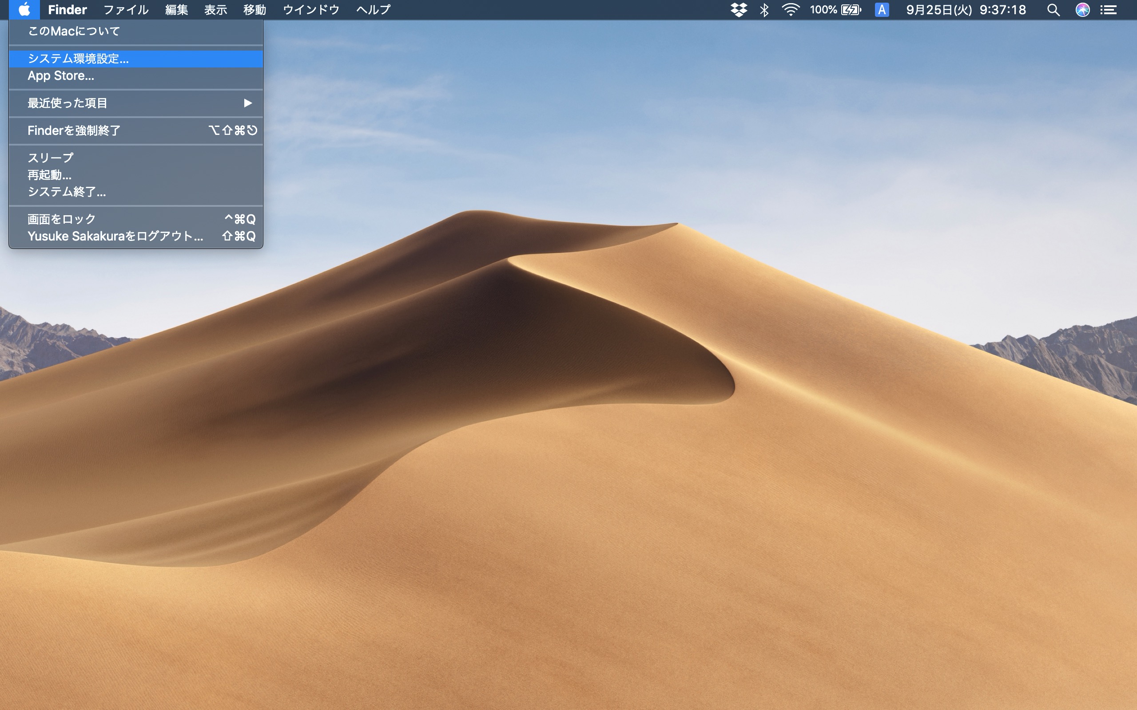Screen dimensions: 1137x710
Task: Open Notification Center list icon
Action: [1109, 10]
